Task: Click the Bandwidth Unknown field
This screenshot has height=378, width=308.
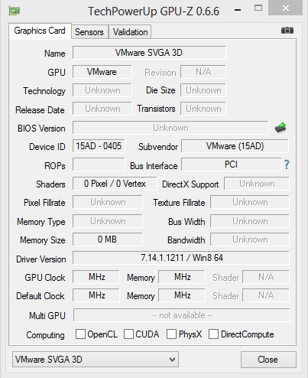Action: pos(250,240)
